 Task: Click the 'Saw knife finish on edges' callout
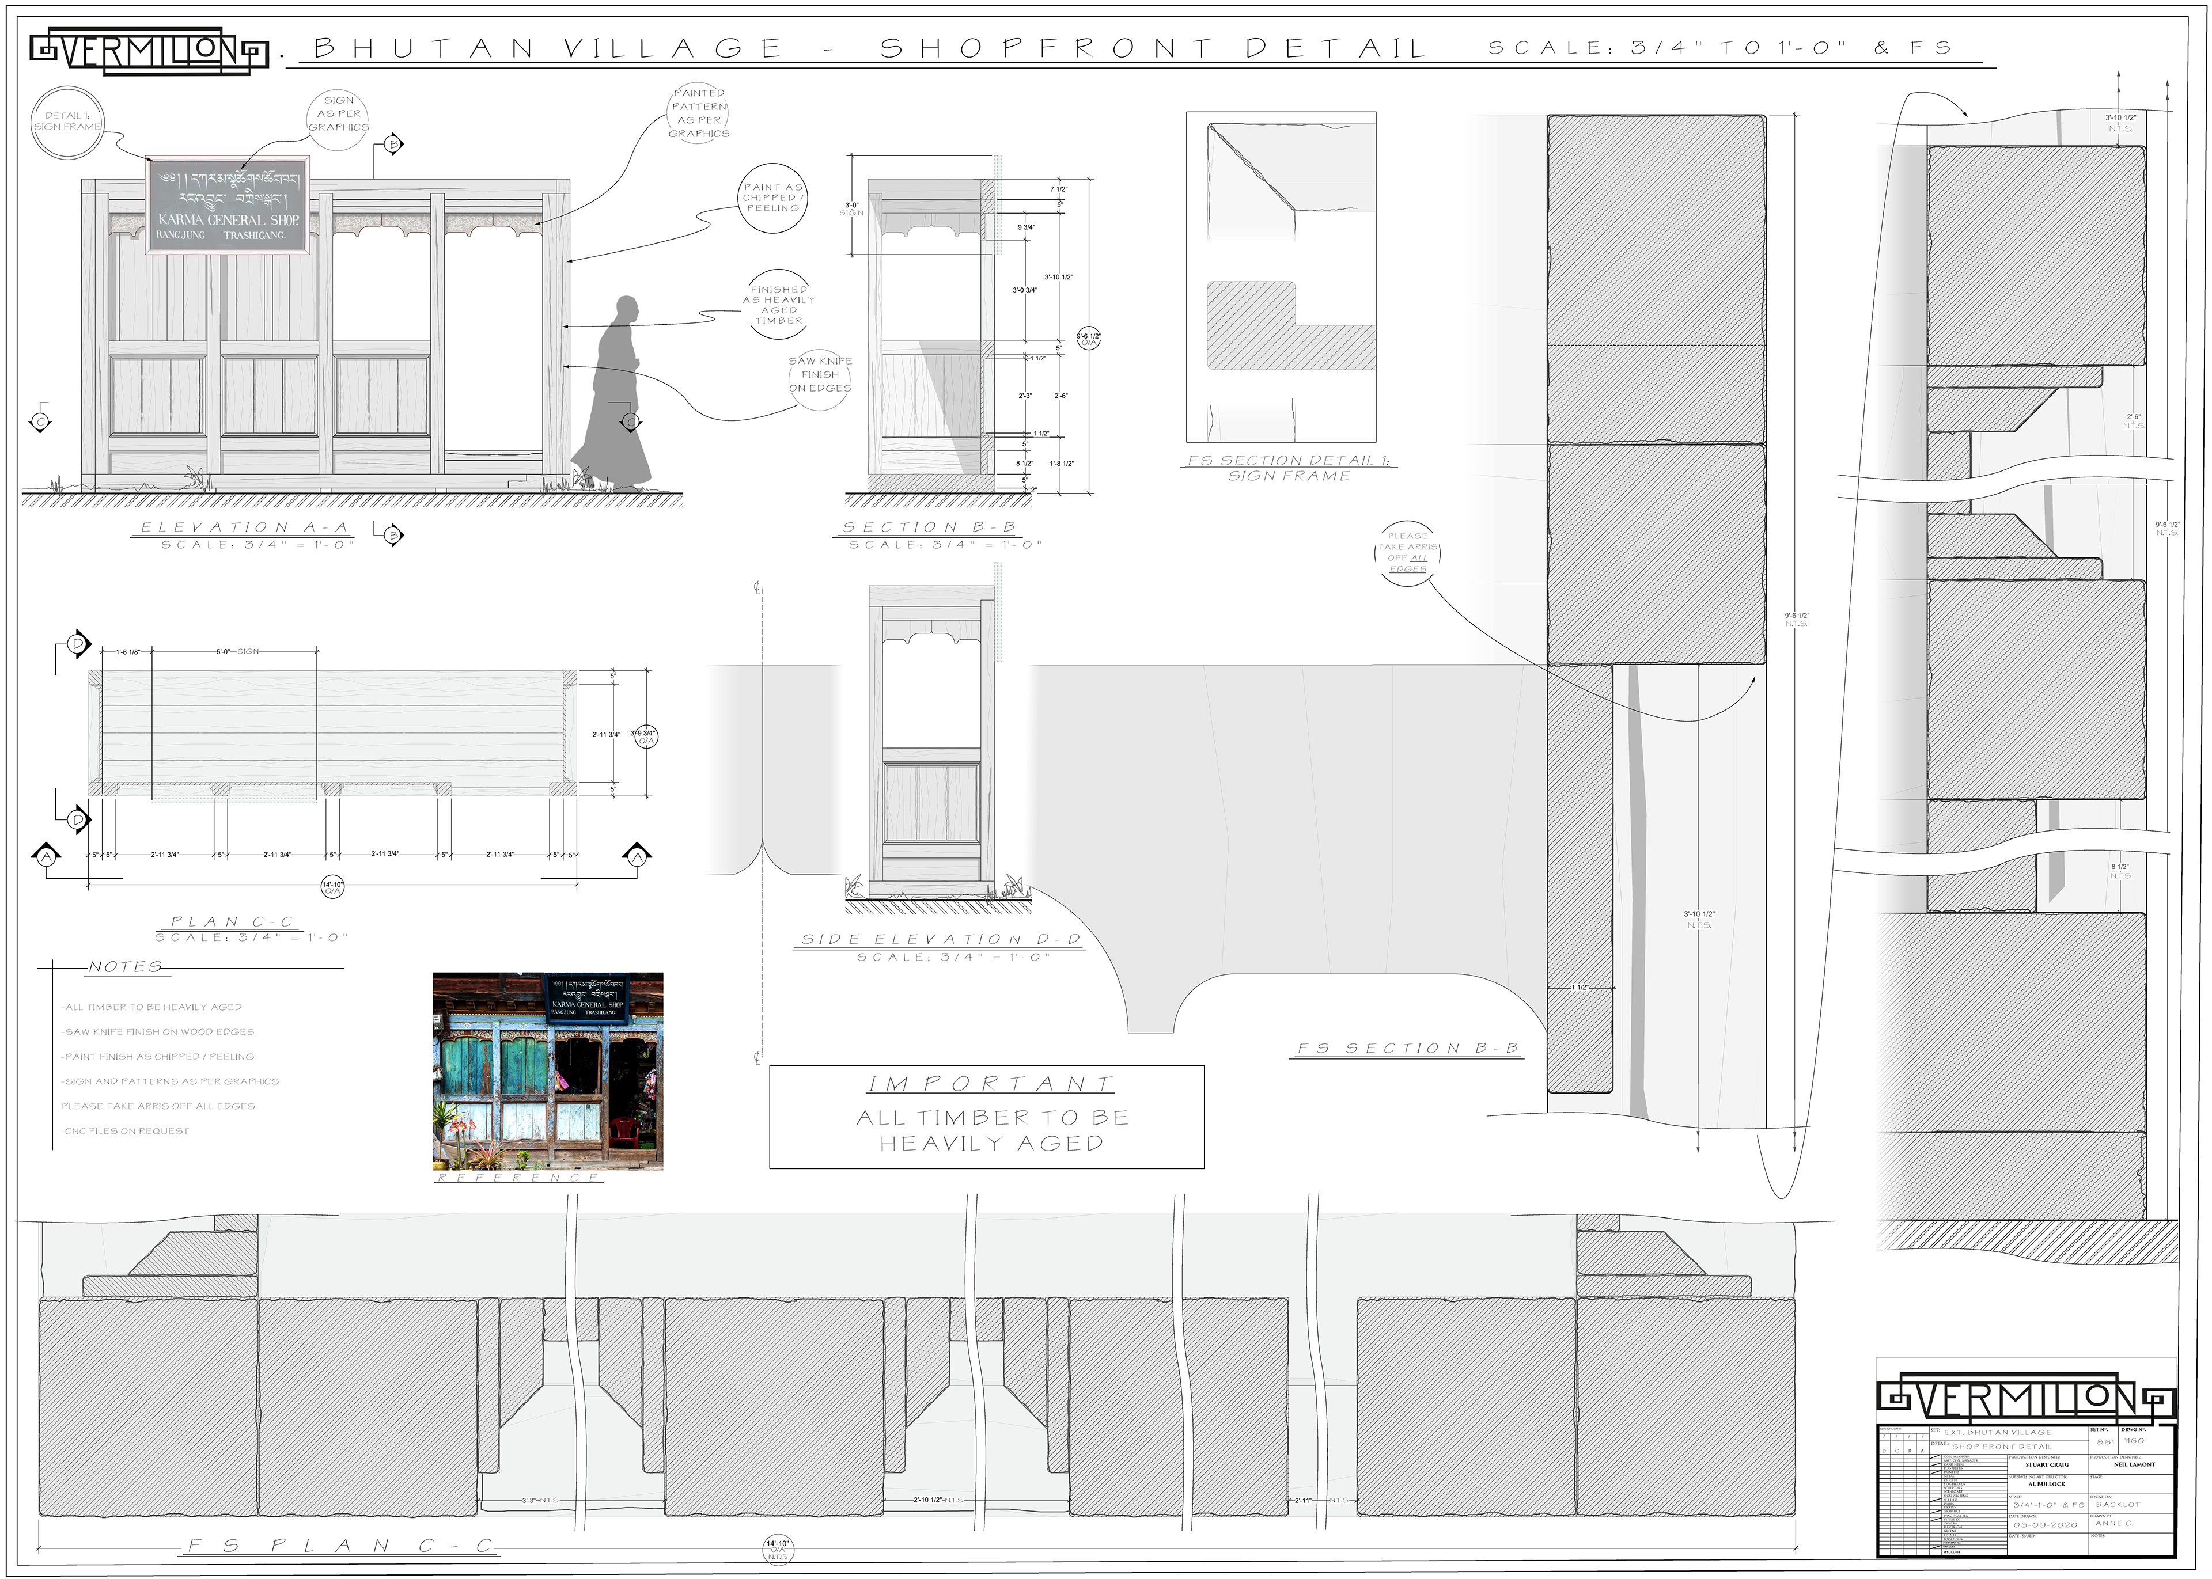[820, 375]
